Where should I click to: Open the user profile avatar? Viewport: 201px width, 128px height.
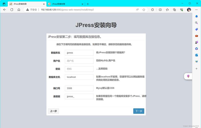pyautogui.click(x=189, y=10)
